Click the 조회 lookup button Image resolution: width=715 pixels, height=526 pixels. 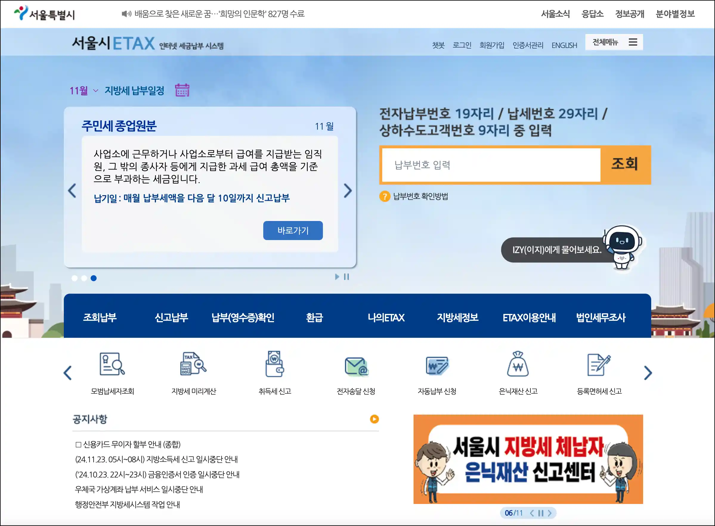(x=625, y=164)
